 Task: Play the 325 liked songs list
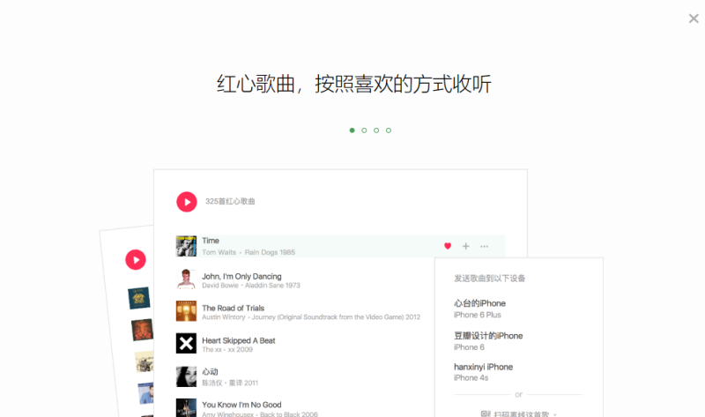click(187, 202)
